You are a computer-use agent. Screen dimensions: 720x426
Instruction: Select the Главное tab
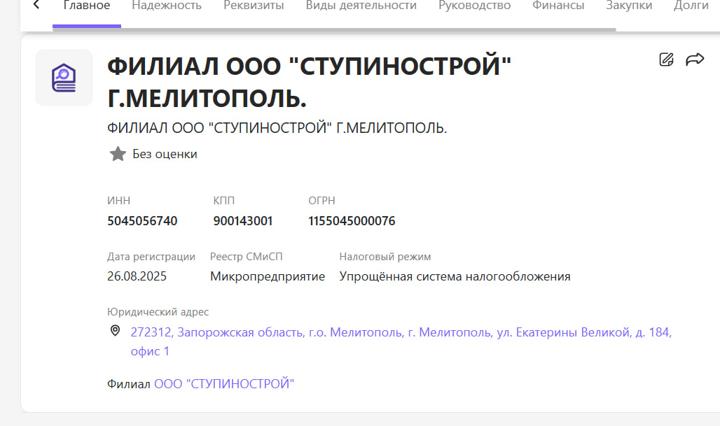(86, 6)
